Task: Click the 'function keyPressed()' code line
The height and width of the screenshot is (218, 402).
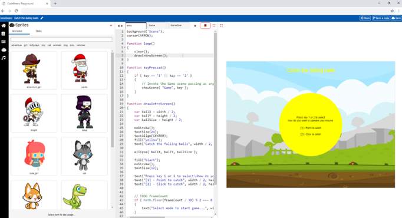Action: pos(146,68)
